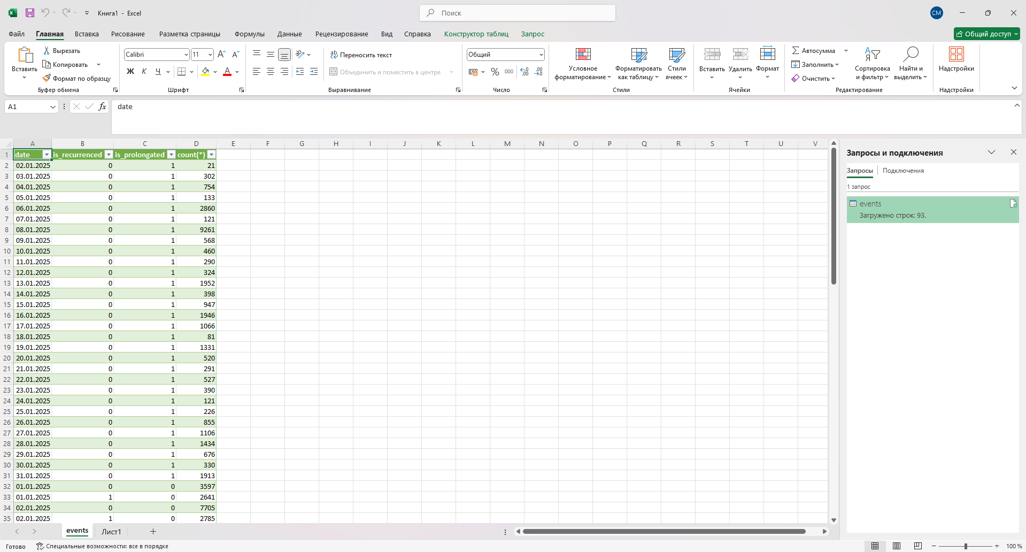Toggle italic formatting button

[144, 72]
